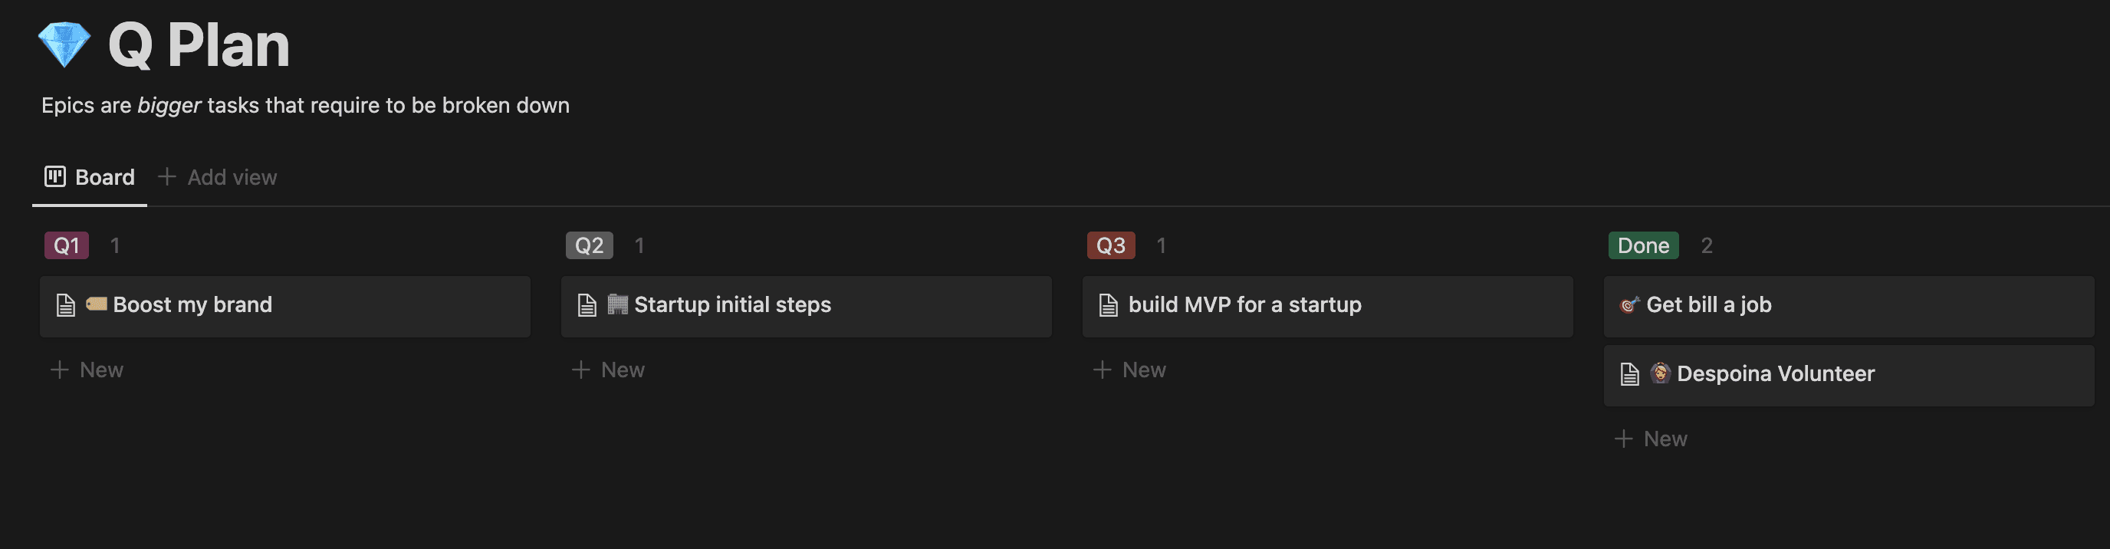
Task: Click the red Q3 group tag
Action: [x=1111, y=245]
